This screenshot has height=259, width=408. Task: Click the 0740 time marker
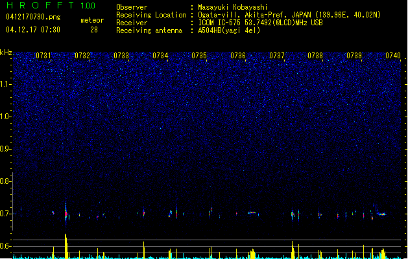393,56
